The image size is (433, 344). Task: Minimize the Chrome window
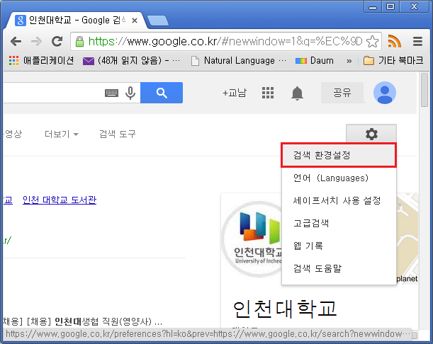373,6
